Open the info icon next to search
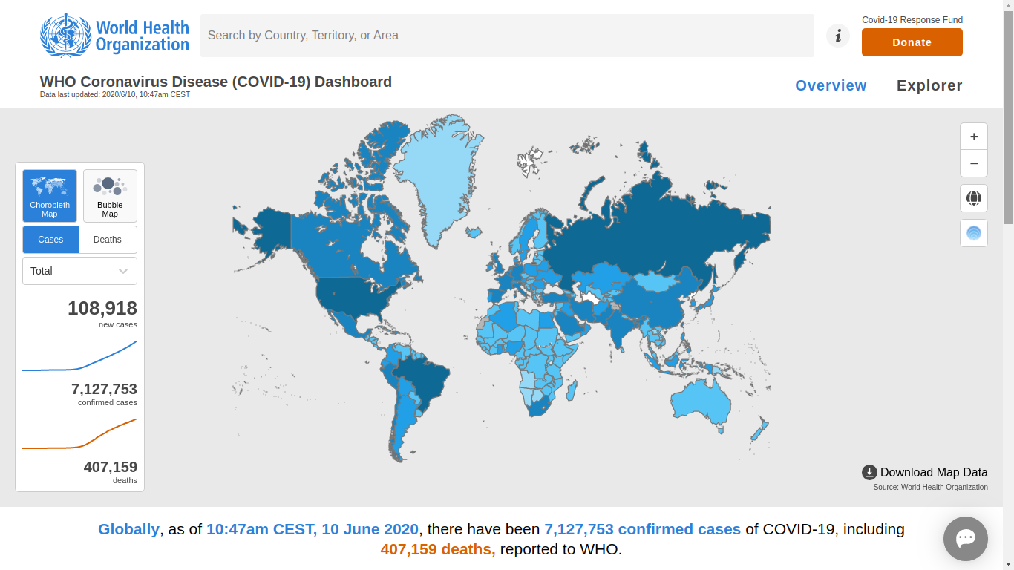 click(838, 36)
